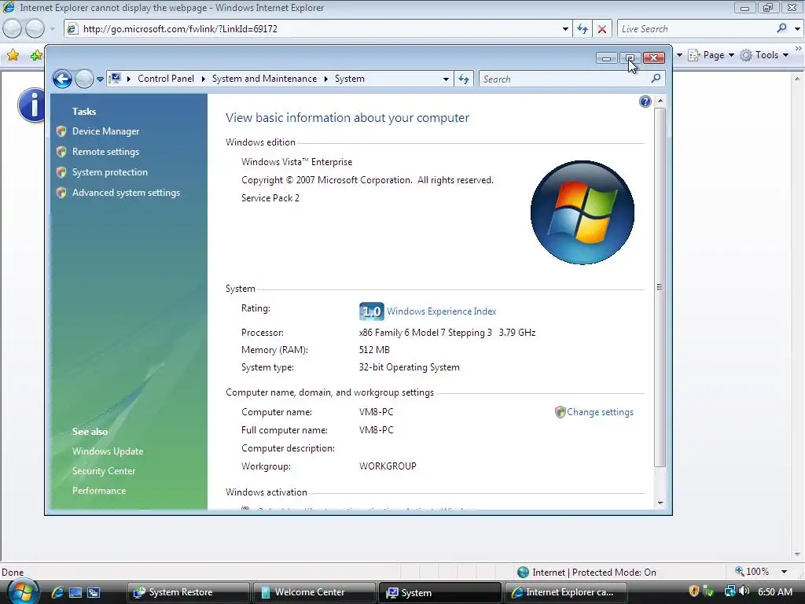Click the 6:50 AM clock
Image resolution: width=805 pixels, height=604 pixels.
pos(774,591)
